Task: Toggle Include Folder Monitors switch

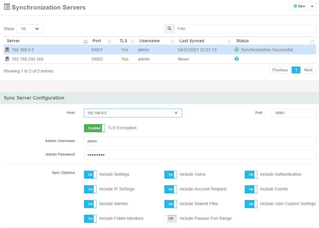Action: [90, 219]
